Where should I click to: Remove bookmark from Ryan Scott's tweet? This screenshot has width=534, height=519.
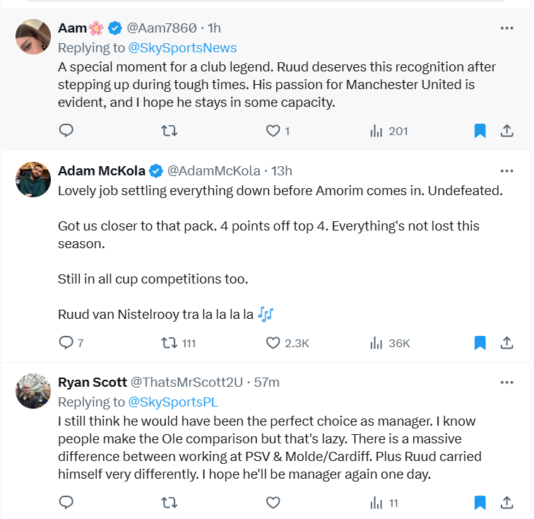480,503
